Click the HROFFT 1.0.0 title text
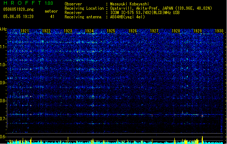The width and height of the screenshot is (227, 144). click(x=29, y=3)
